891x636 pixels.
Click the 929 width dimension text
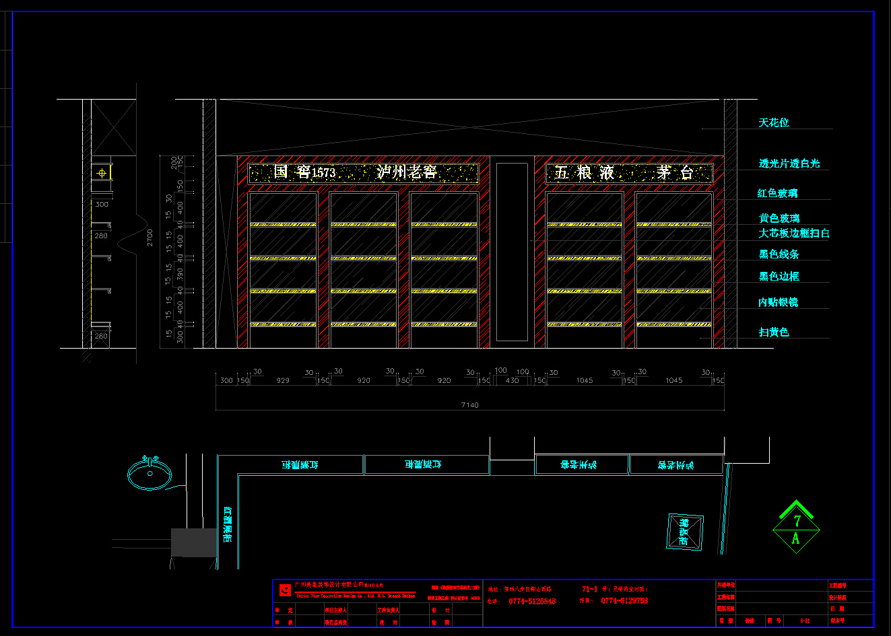tap(283, 381)
